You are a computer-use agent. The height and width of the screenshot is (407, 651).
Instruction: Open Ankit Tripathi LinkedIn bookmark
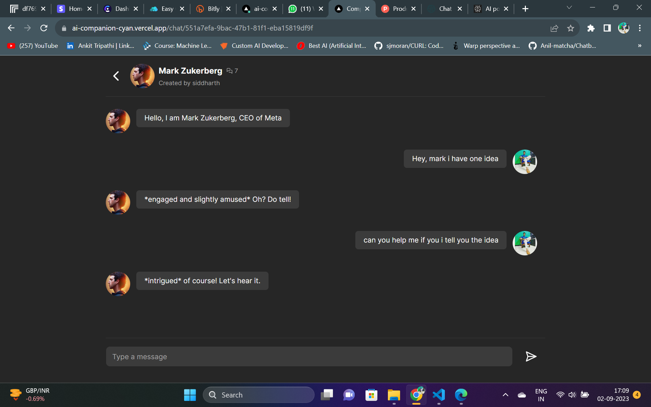click(101, 46)
